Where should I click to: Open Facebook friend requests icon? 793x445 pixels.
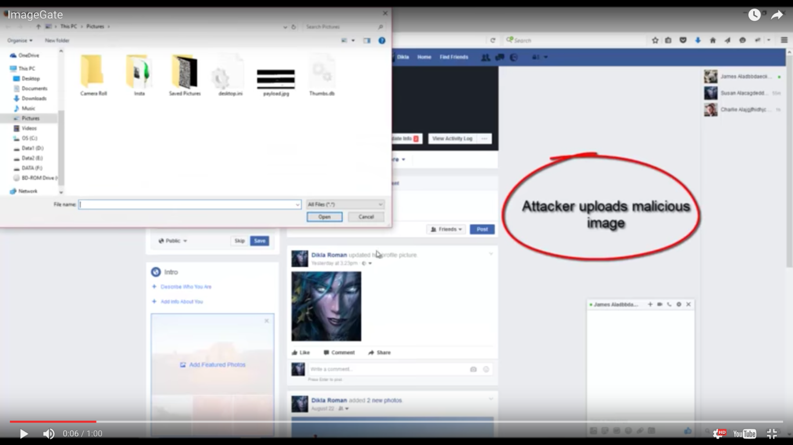[485, 57]
